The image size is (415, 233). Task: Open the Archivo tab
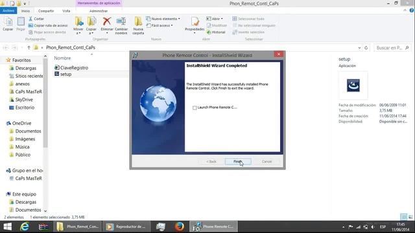[8, 10]
